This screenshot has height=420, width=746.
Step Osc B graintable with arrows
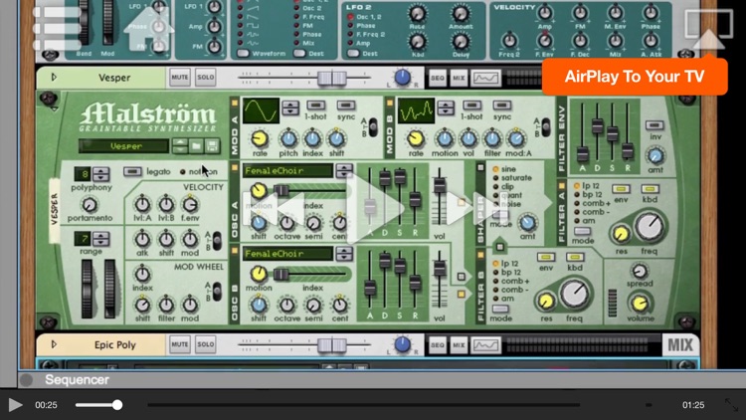344,254
